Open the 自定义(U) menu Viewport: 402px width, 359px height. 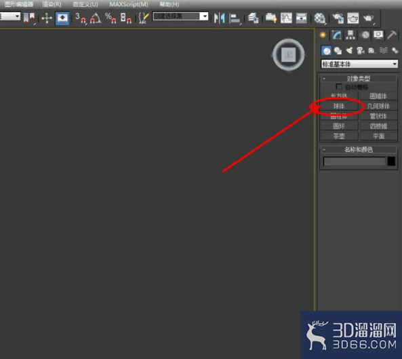[85, 4]
